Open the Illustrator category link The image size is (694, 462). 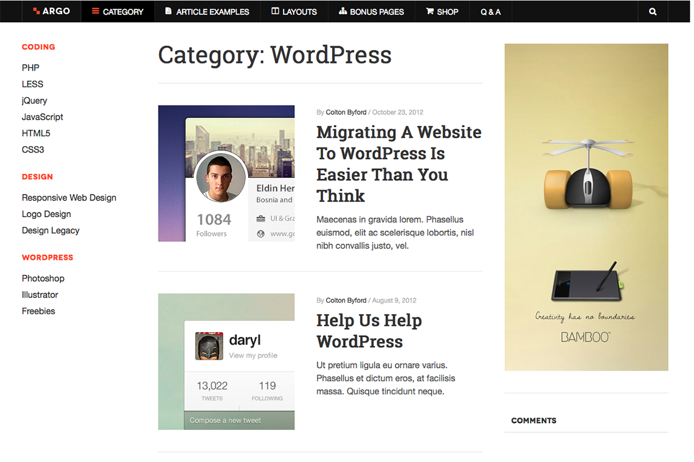point(40,294)
